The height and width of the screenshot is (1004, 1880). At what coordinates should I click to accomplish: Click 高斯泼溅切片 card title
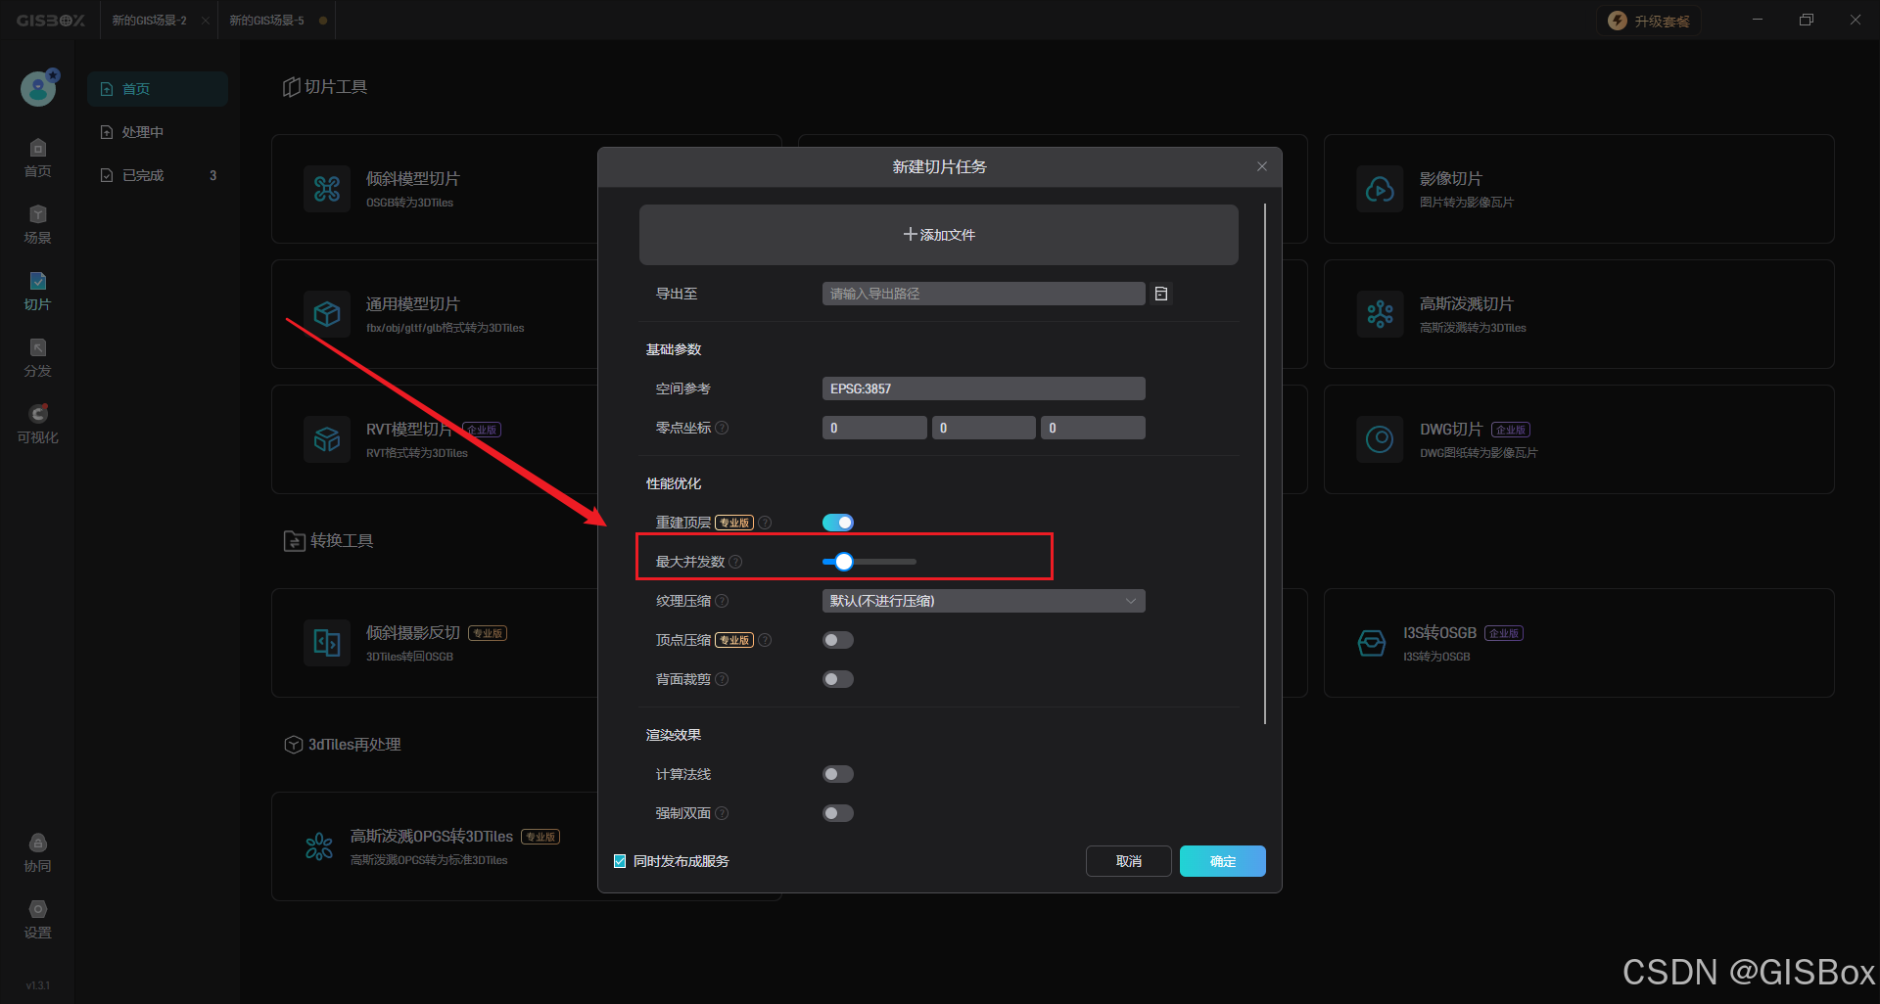(1467, 304)
